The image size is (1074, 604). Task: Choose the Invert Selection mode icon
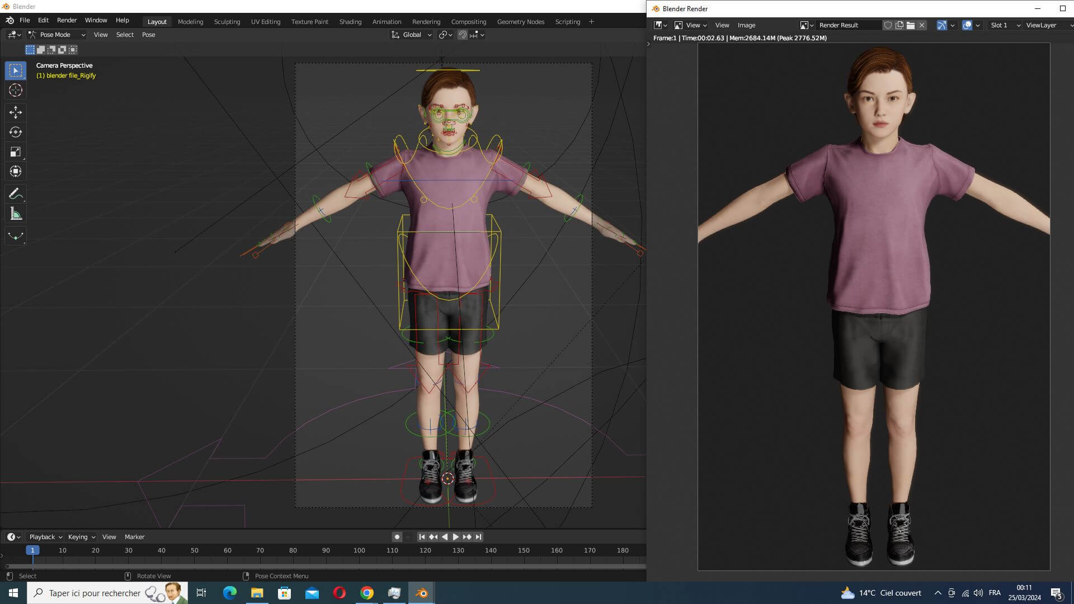click(62, 50)
